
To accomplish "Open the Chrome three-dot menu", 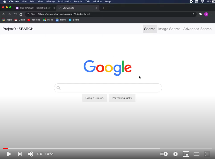I will (x=212, y=14).
